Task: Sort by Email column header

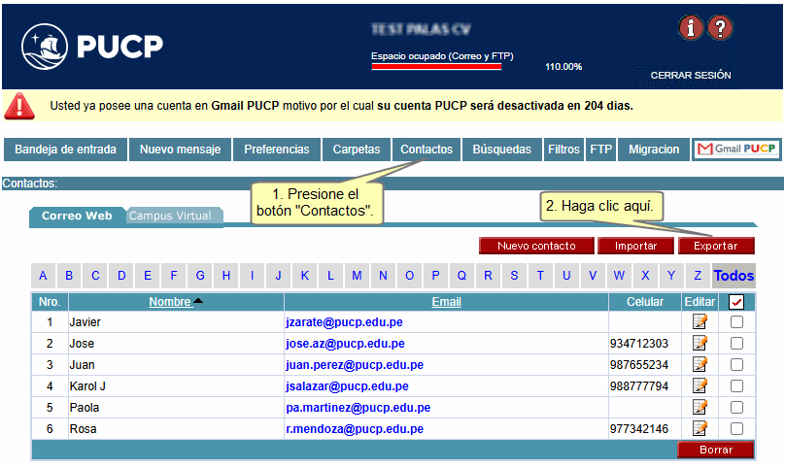Action: click(x=446, y=302)
